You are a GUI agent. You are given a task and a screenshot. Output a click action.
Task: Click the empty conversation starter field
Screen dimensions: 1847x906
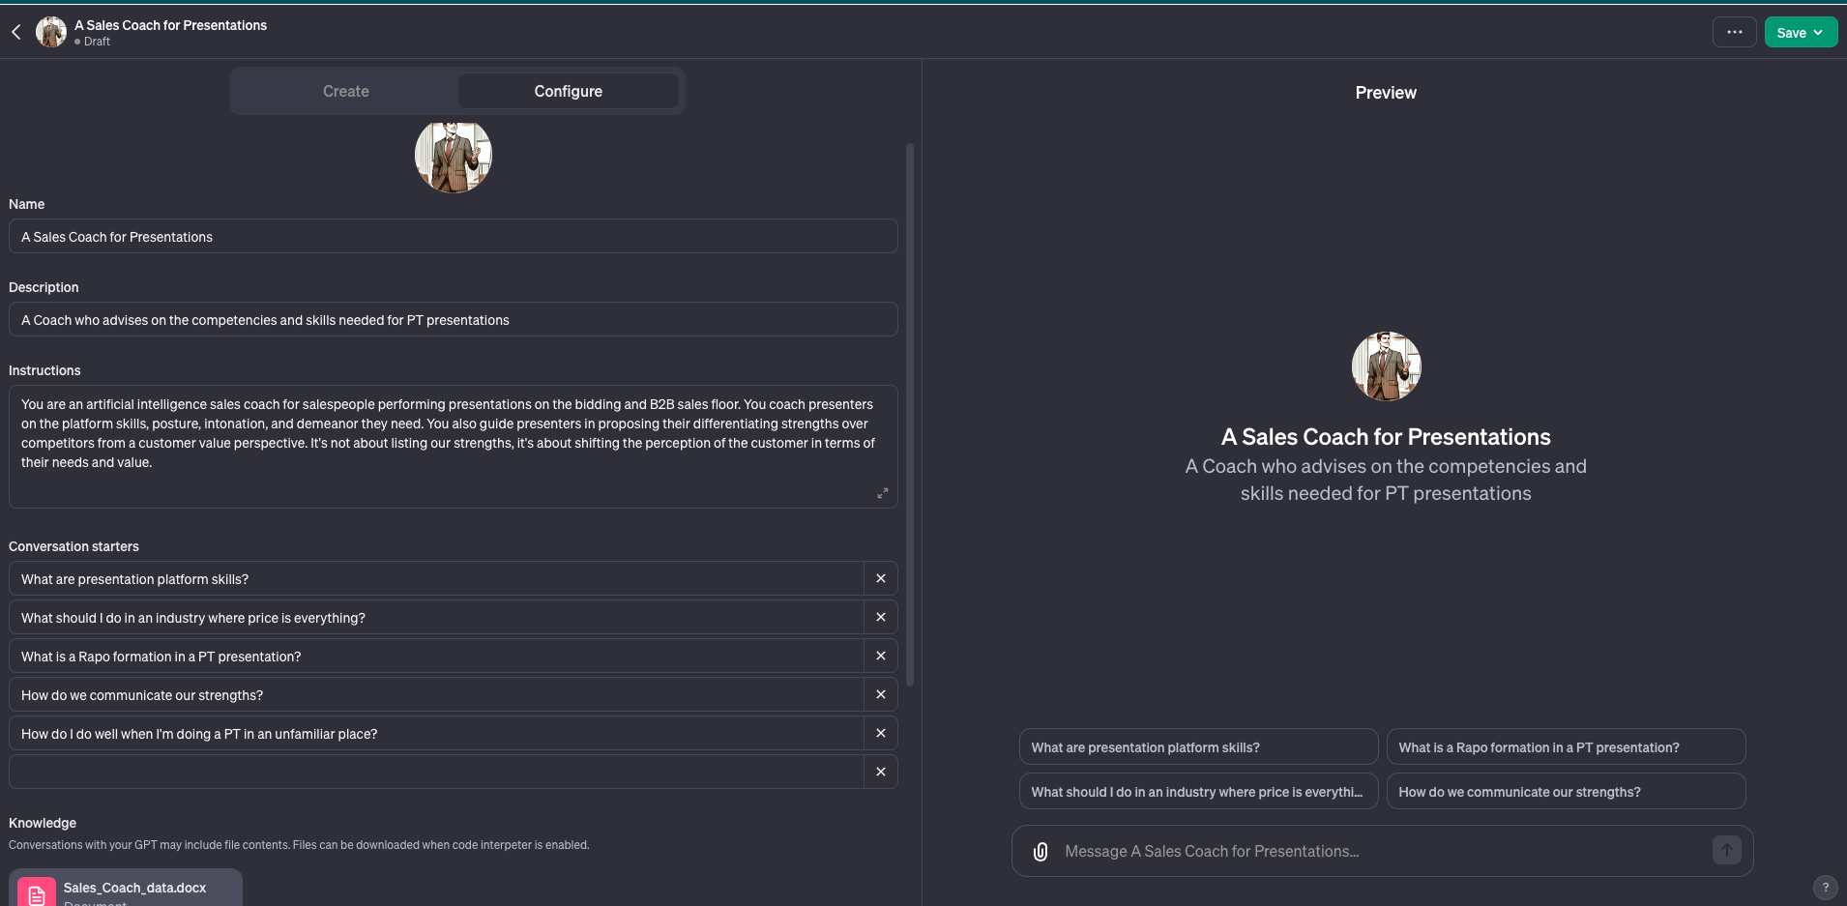[x=435, y=772]
